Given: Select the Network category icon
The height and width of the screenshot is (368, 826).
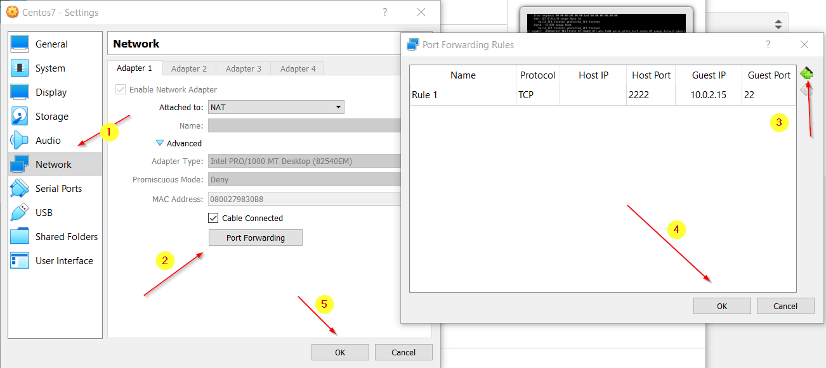Looking at the screenshot, I should coord(20,164).
